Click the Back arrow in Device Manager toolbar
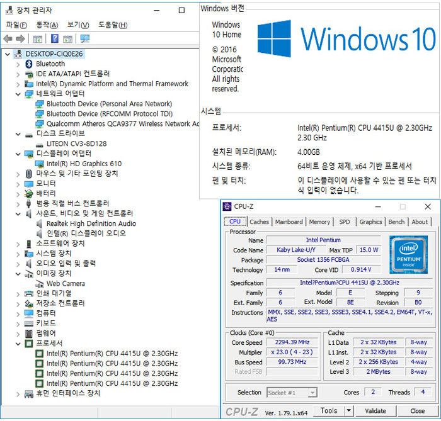 pos(8,38)
